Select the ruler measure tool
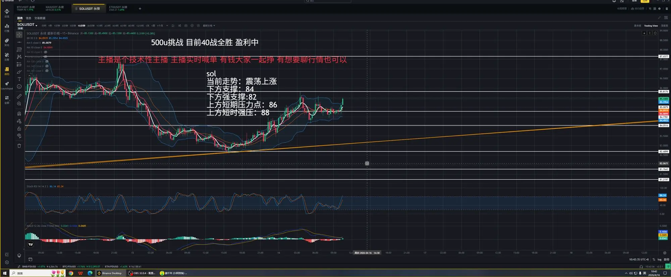 (x=19, y=96)
